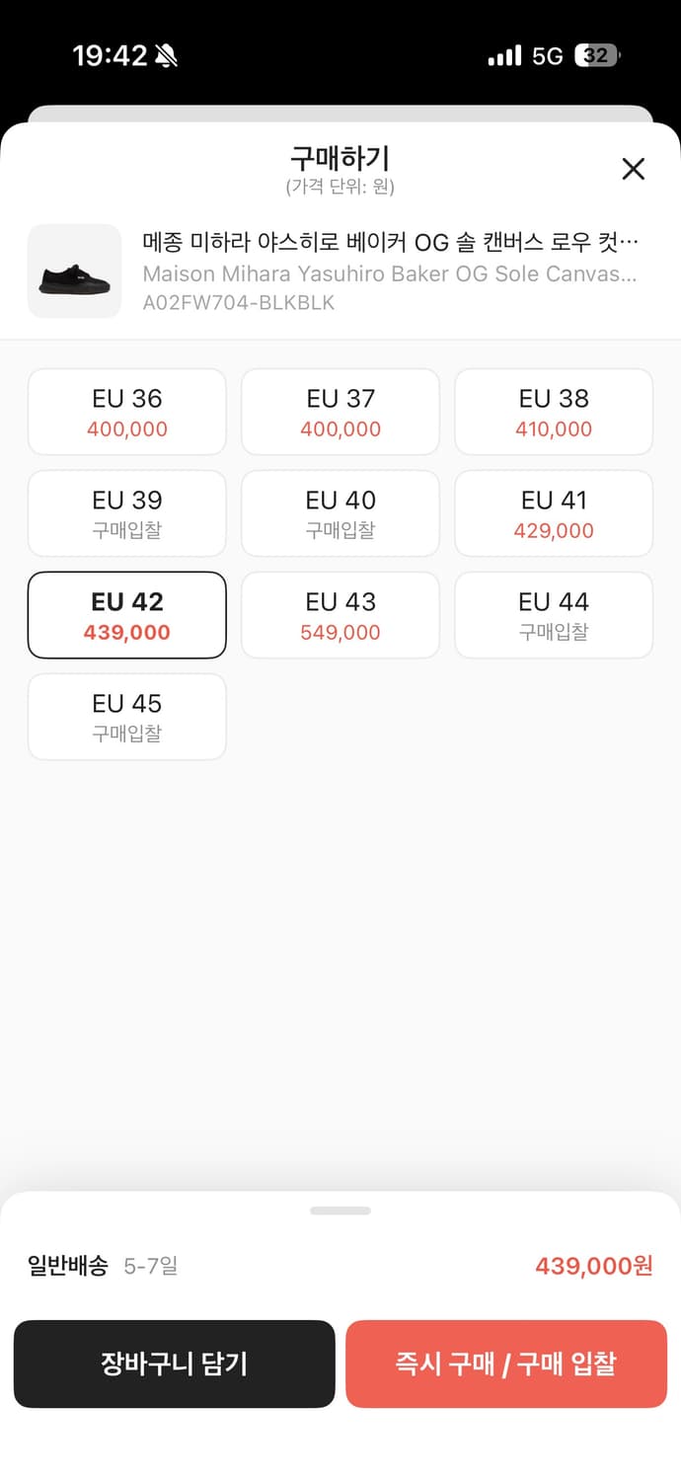Tap the silent mode bell icon
Image resolution: width=681 pixels, height=1481 pixels.
(x=166, y=56)
